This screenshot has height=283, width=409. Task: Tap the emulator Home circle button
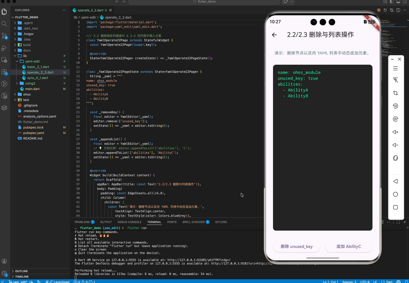[x=395, y=194]
